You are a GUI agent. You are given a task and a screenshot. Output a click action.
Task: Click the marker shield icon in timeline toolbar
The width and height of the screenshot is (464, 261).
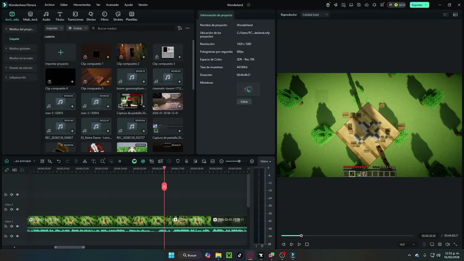click(x=178, y=161)
